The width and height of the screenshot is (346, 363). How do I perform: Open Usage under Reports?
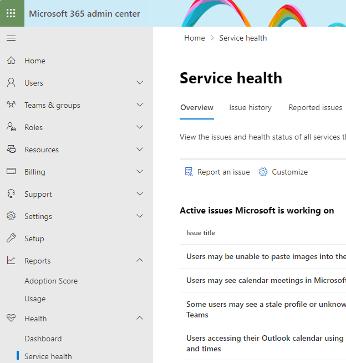point(35,299)
